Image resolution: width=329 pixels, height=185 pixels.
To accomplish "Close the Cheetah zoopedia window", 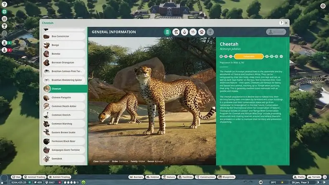I will coord(286,23).
